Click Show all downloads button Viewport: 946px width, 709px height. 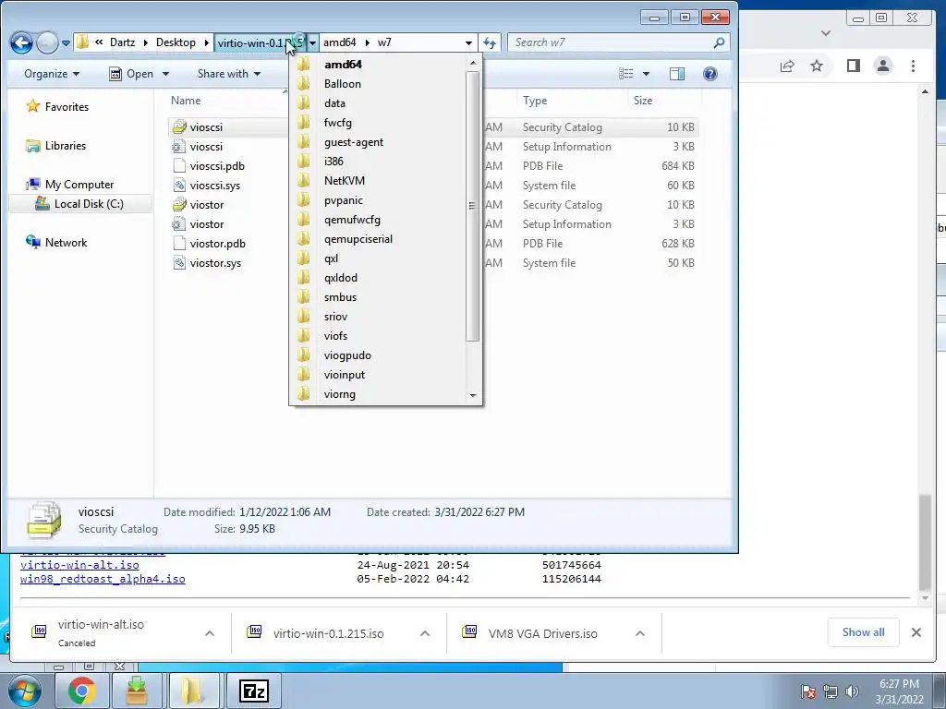(x=864, y=632)
